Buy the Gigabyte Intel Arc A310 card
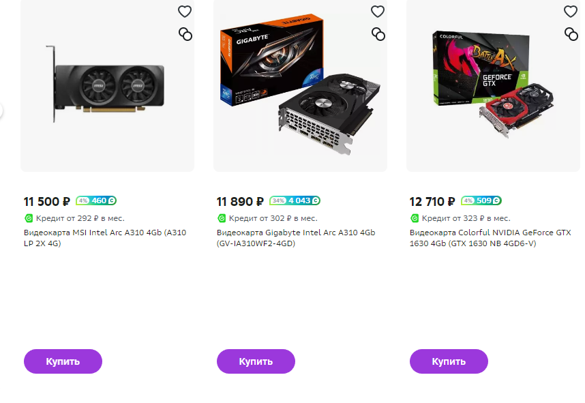 click(256, 361)
